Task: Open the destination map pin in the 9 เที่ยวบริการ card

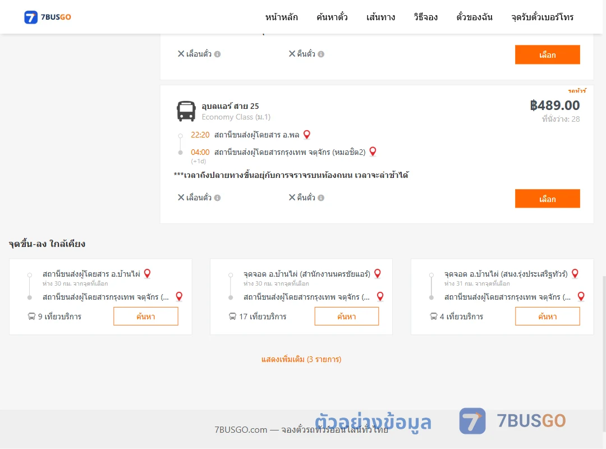Action: pos(179,297)
